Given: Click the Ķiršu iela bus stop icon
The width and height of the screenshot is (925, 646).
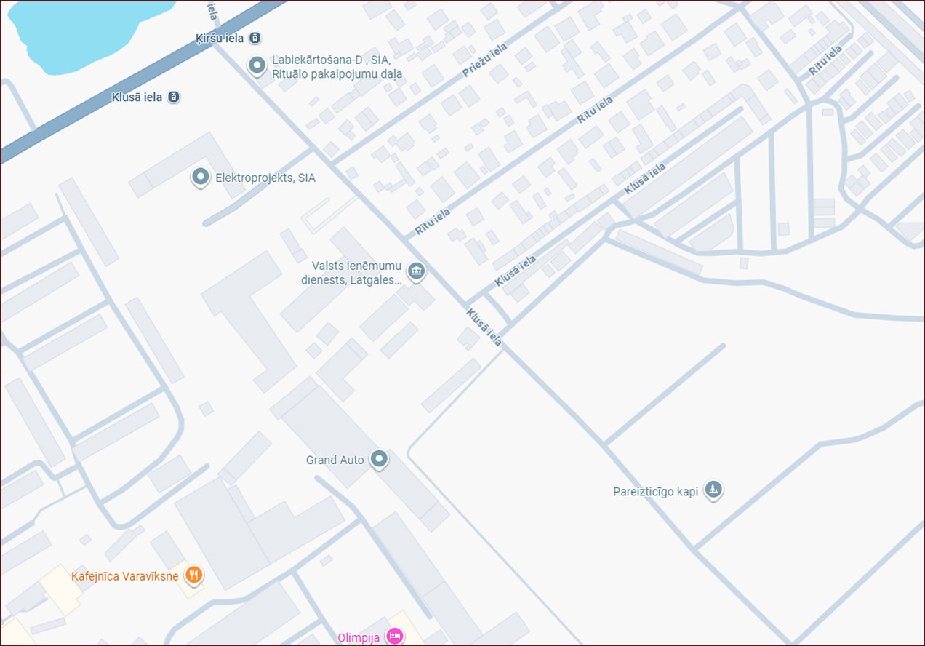Looking at the screenshot, I should 255,39.
